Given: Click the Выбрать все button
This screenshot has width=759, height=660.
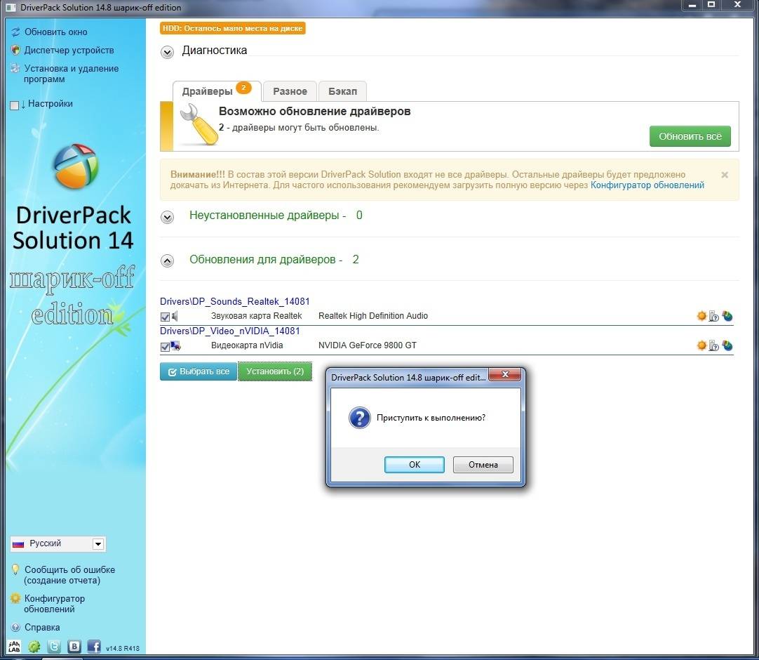Looking at the screenshot, I should tap(199, 371).
